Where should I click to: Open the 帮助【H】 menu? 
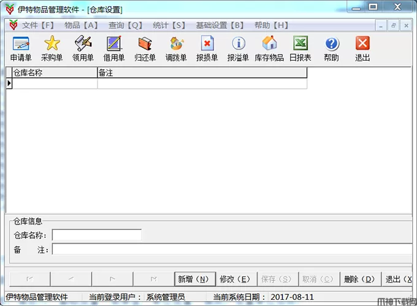[x=271, y=25]
